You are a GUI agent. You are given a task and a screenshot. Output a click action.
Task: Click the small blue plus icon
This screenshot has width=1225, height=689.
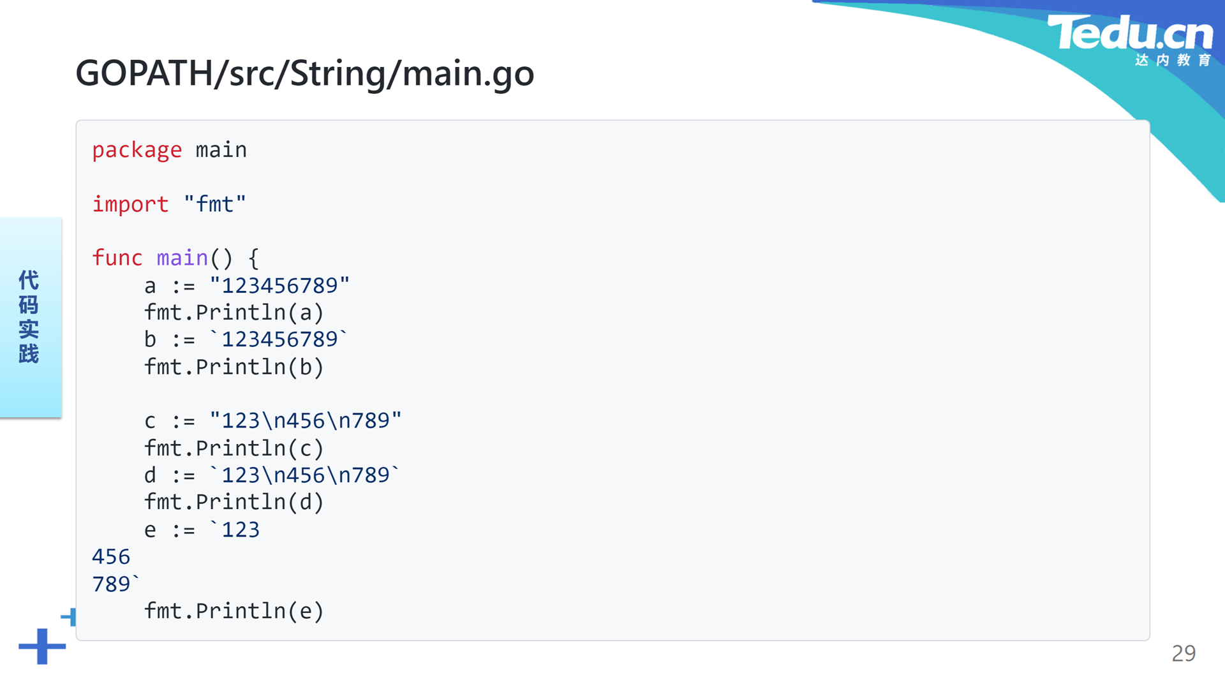[69, 617]
